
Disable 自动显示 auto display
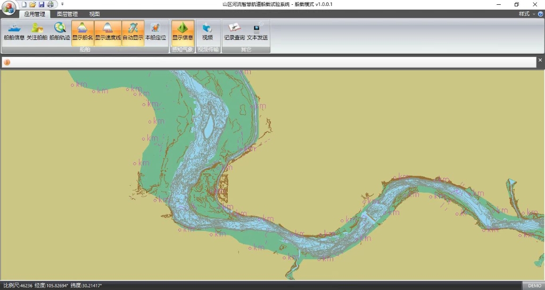tap(133, 32)
